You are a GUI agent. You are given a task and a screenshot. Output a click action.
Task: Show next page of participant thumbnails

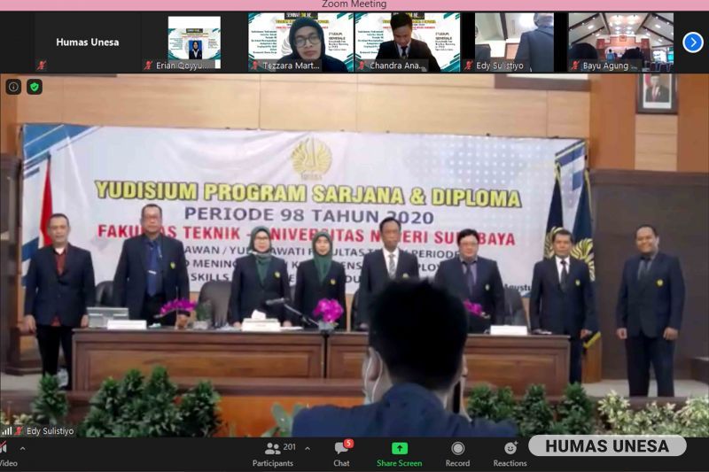point(692,43)
